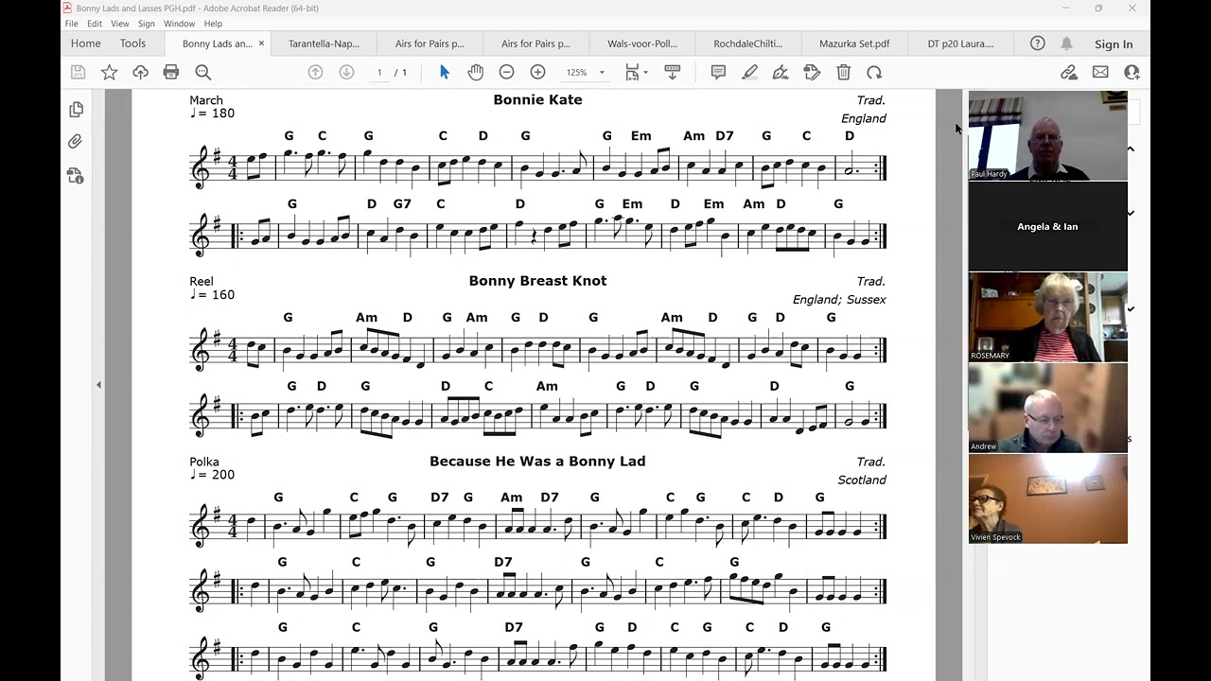This screenshot has height=681, width=1211.
Task: Click the fit page scrolling icon
Action: pyautogui.click(x=632, y=72)
